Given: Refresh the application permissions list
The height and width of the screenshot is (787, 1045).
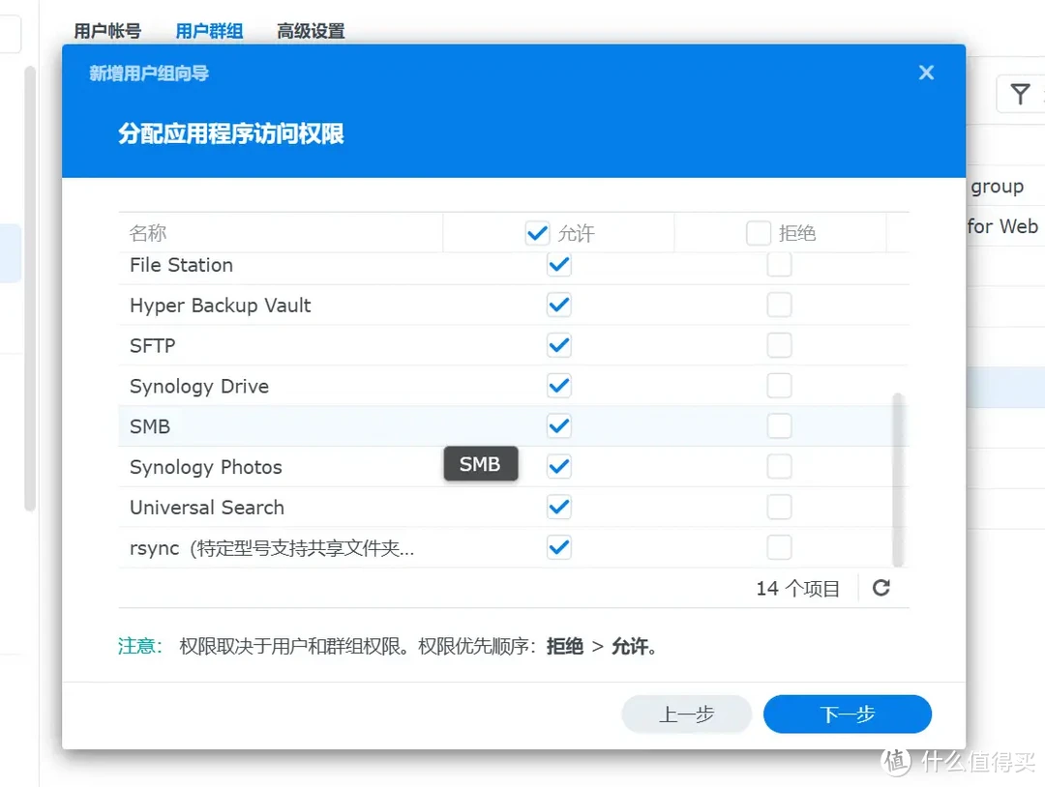Looking at the screenshot, I should pyautogui.click(x=881, y=587).
